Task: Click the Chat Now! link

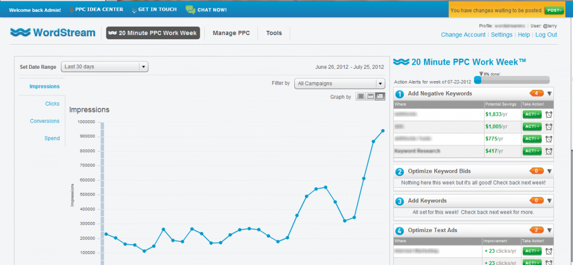Action: click(x=212, y=10)
